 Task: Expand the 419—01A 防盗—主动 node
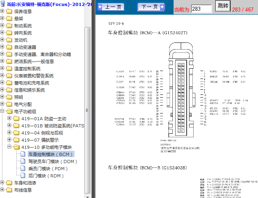10,118
